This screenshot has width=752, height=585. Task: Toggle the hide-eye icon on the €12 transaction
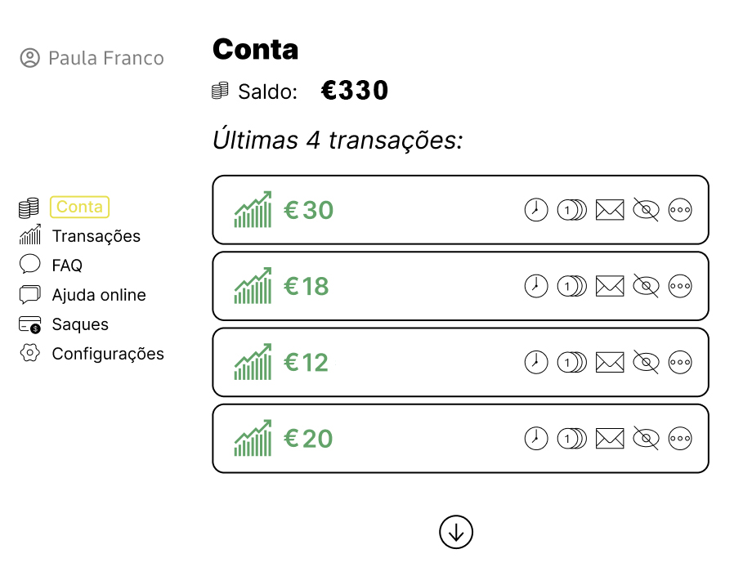pyautogui.click(x=646, y=362)
